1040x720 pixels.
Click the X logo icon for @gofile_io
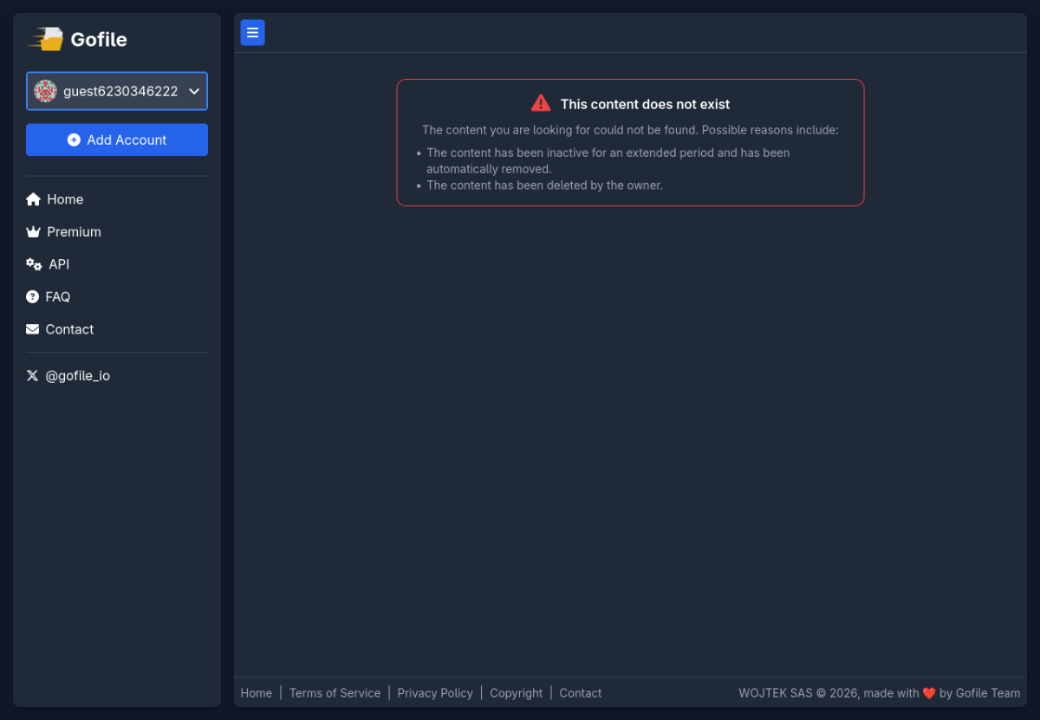tap(33, 376)
